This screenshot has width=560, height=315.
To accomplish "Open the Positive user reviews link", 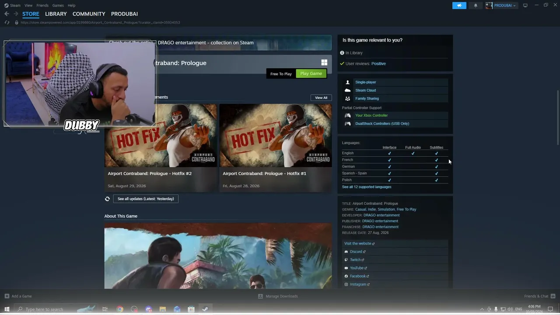I will (378, 64).
